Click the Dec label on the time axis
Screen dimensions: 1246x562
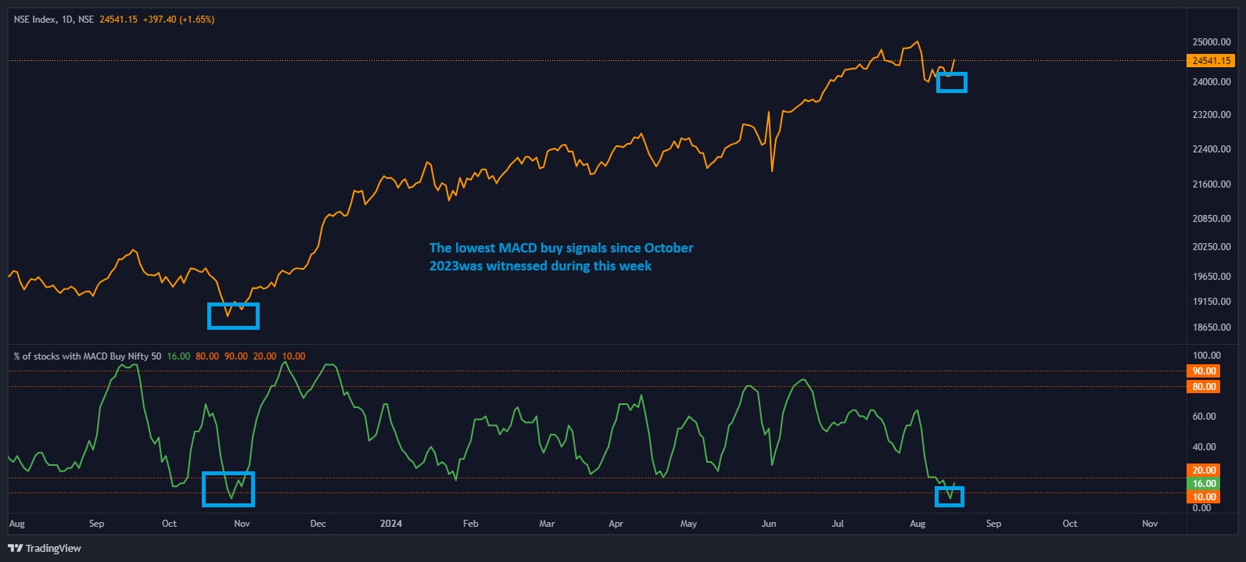click(x=318, y=524)
